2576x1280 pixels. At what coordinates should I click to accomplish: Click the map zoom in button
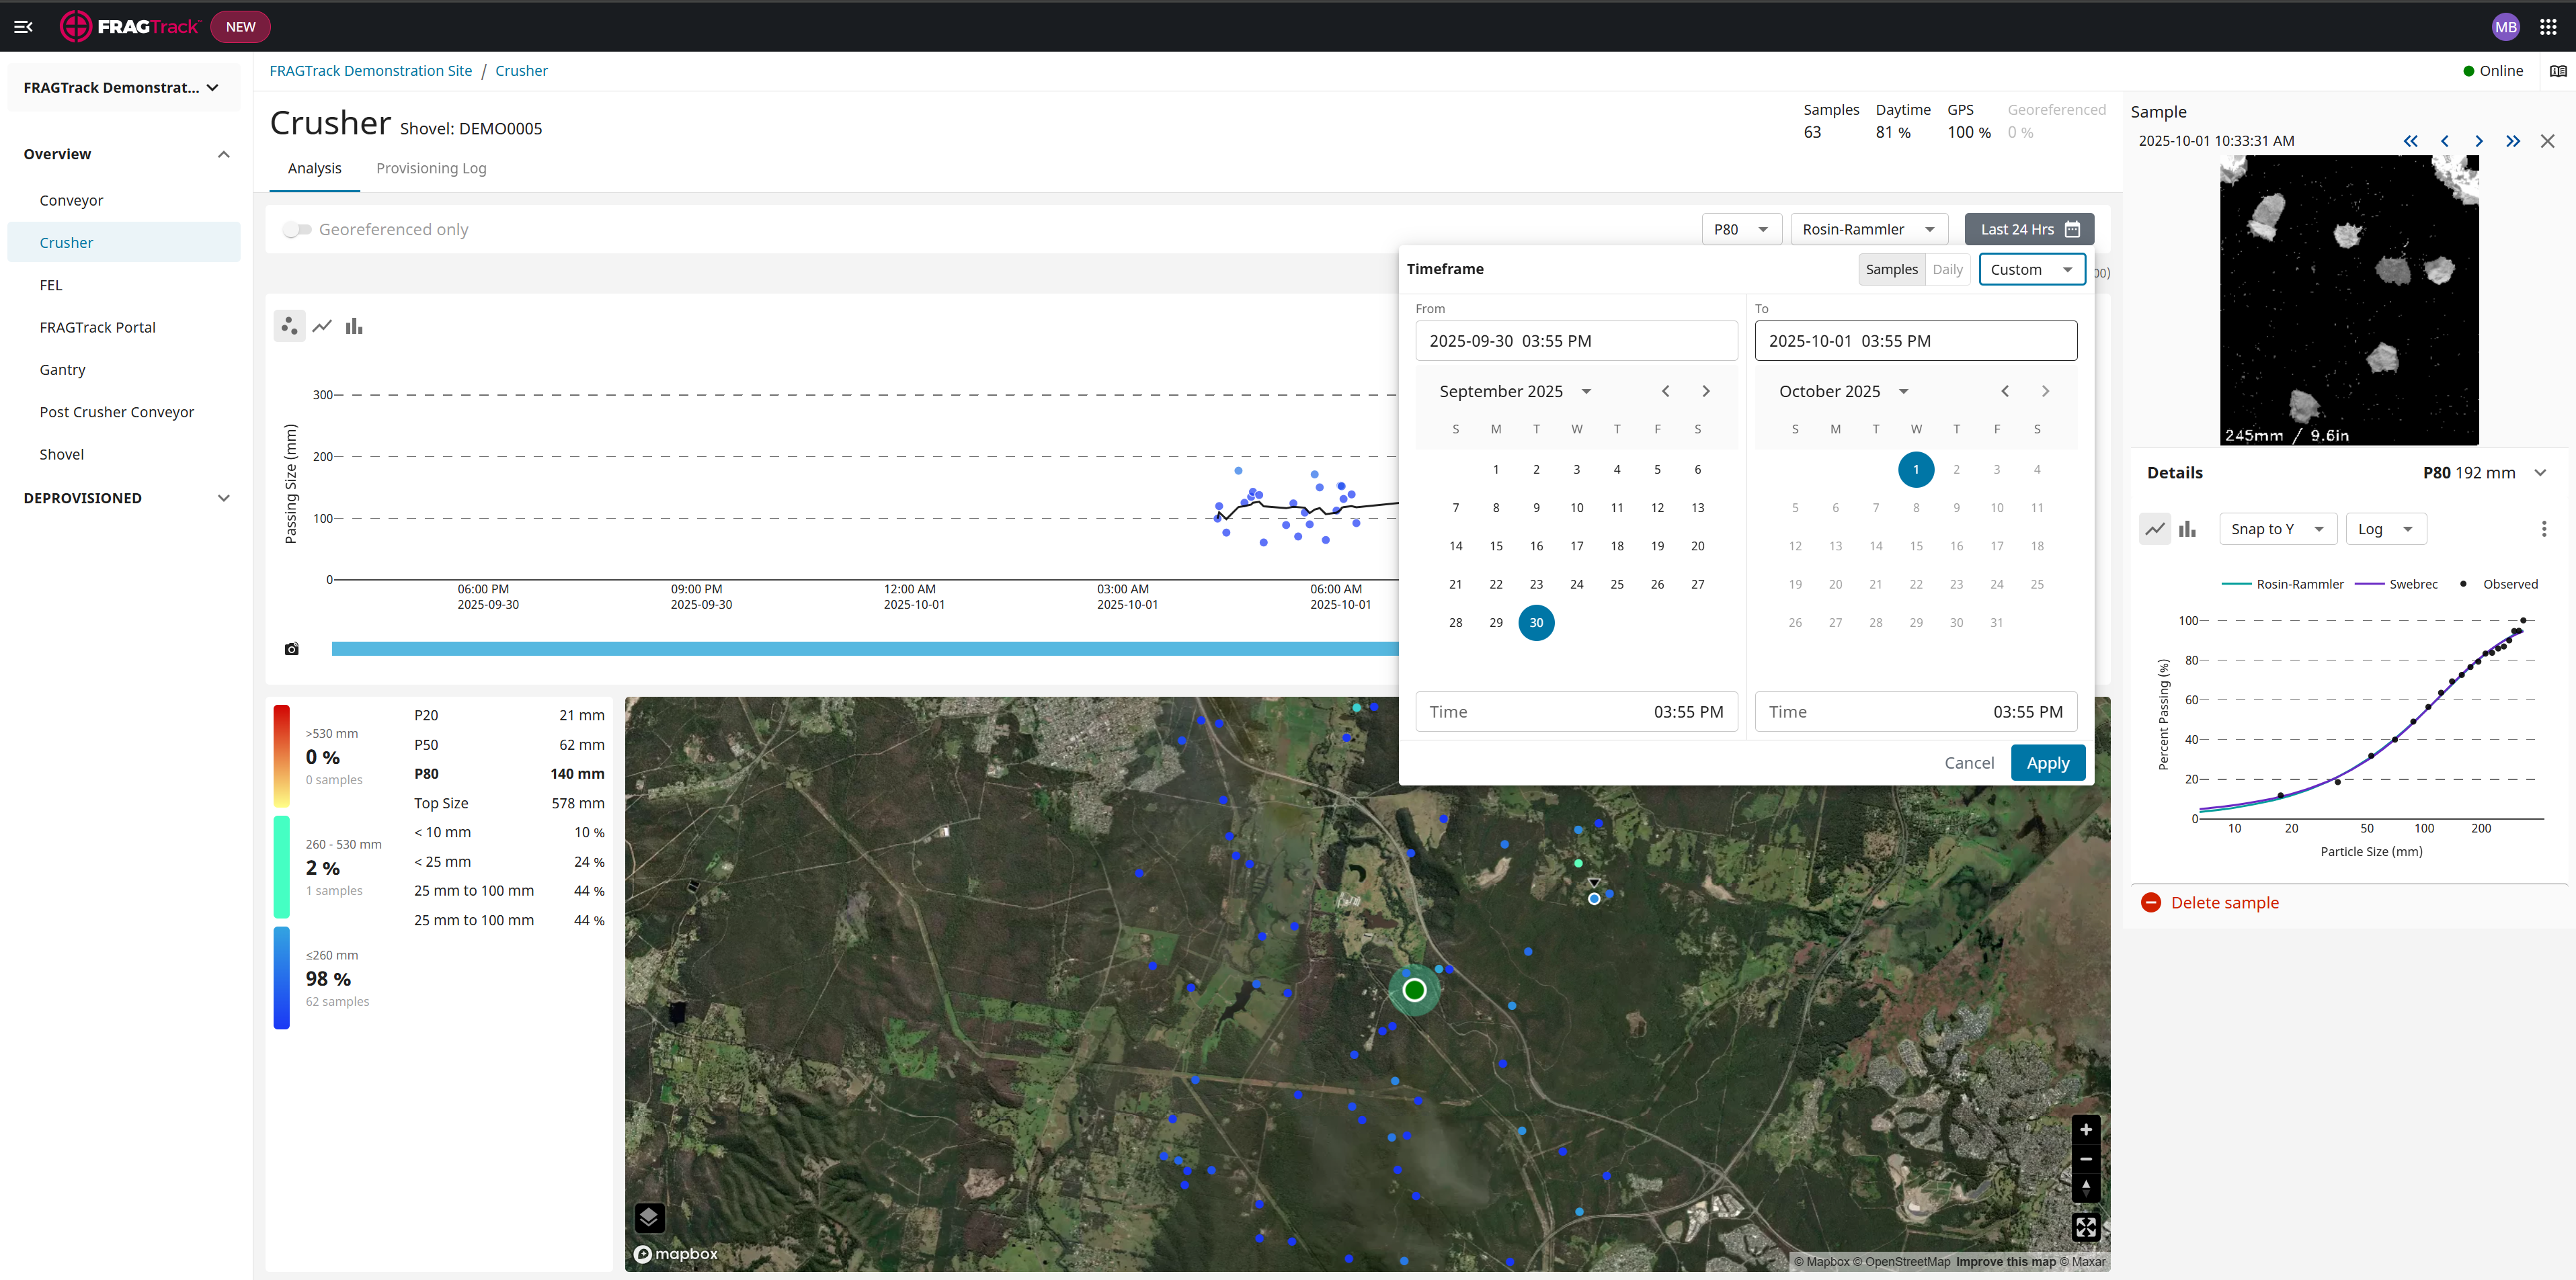[2086, 1130]
